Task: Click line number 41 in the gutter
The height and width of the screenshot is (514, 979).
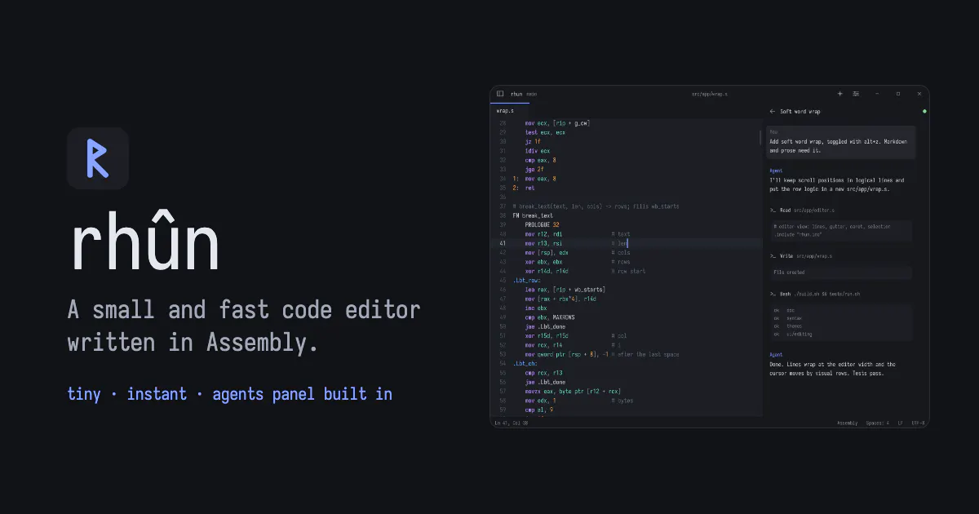Action: point(503,243)
